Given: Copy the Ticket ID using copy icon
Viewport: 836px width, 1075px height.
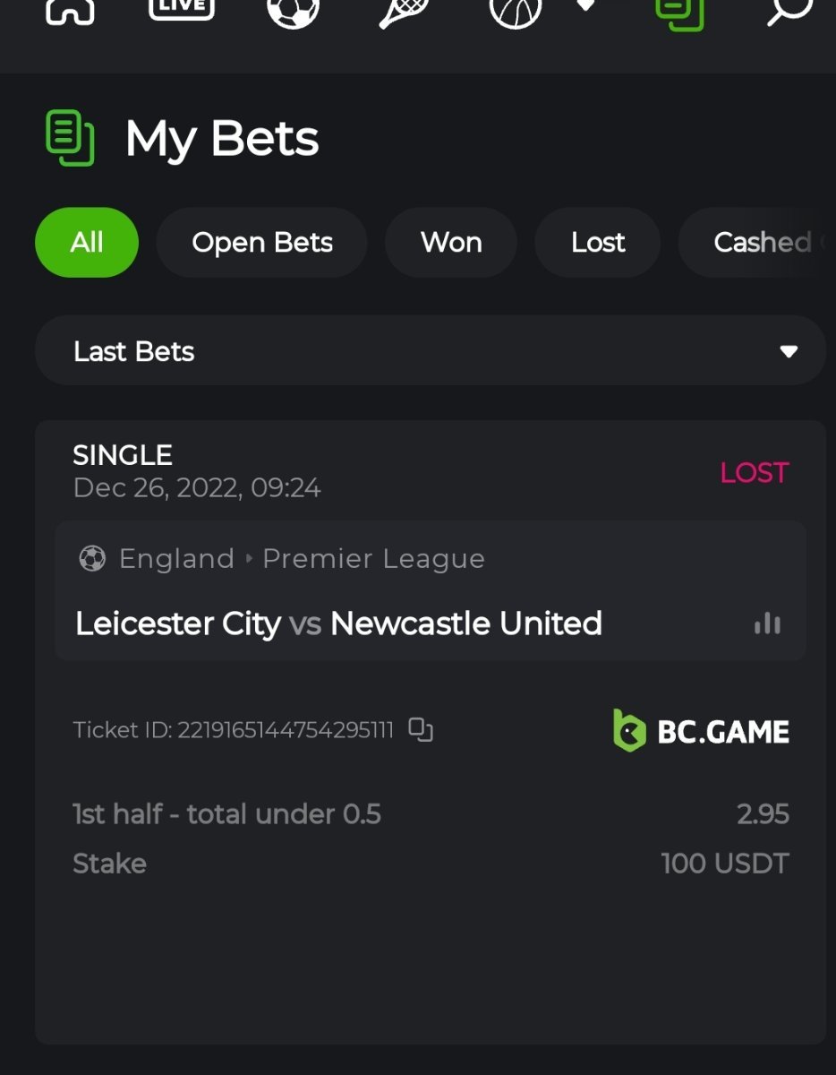Looking at the screenshot, I should coord(421,730).
